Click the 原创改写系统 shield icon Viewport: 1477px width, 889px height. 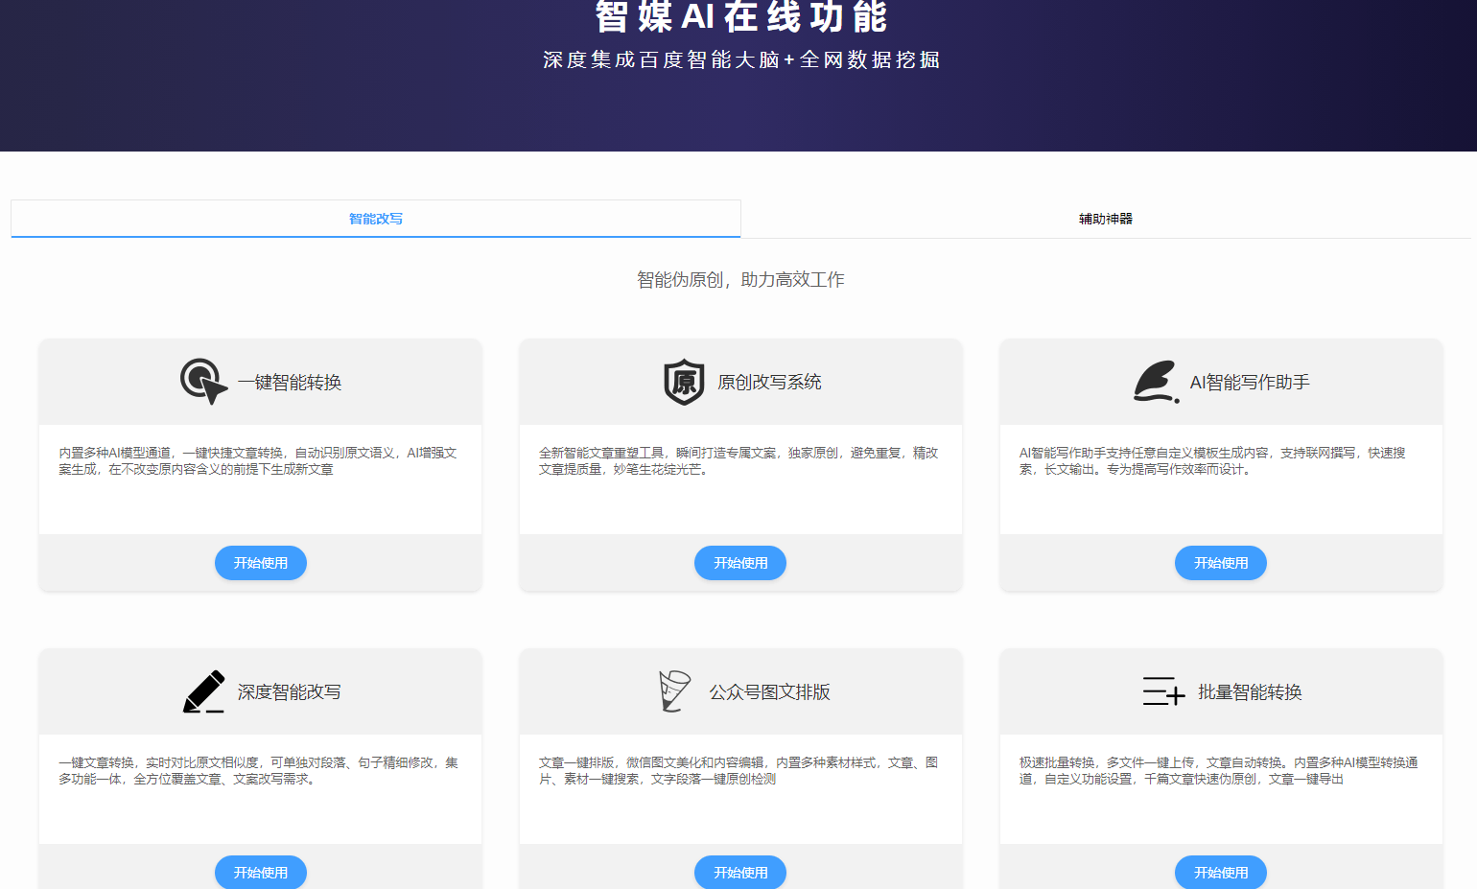click(x=684, y=382)
